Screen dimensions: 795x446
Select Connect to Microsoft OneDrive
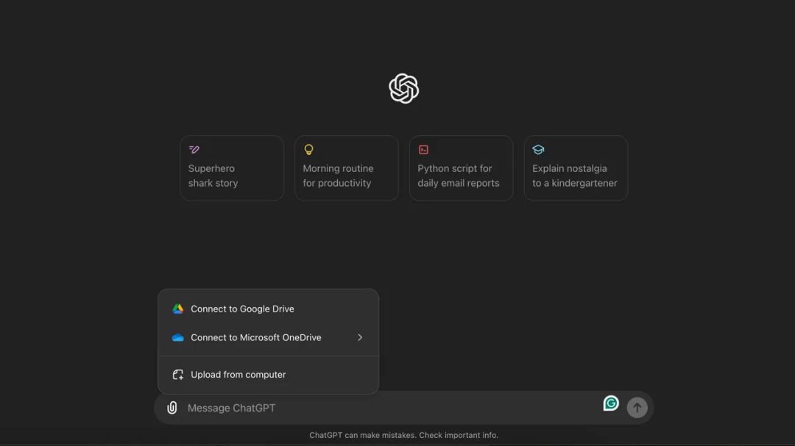tap(268, 338)
